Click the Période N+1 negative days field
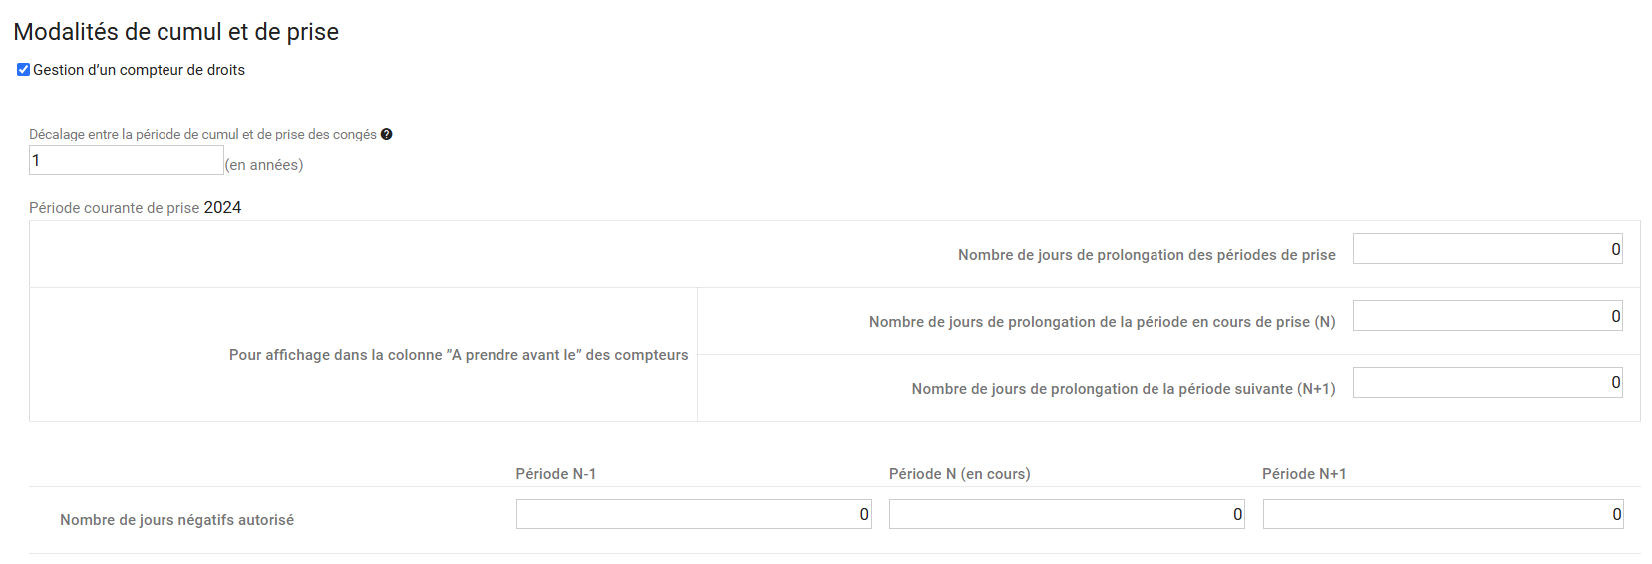 [x=1444, y=514]
